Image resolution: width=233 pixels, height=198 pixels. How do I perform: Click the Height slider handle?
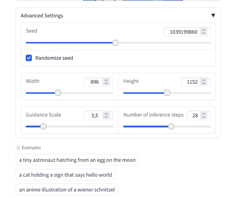(x=167, y=93)
